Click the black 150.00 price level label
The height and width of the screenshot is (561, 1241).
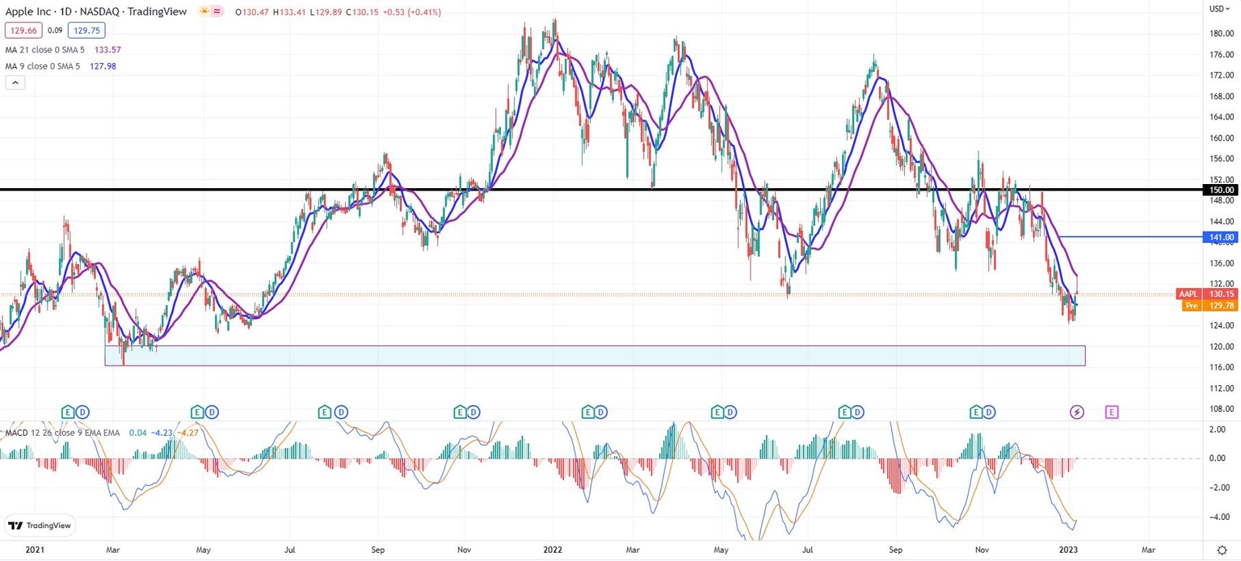(x=1219, y=190)
